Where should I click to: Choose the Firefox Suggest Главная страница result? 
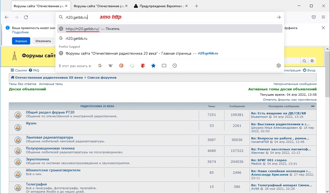point(170,53)
